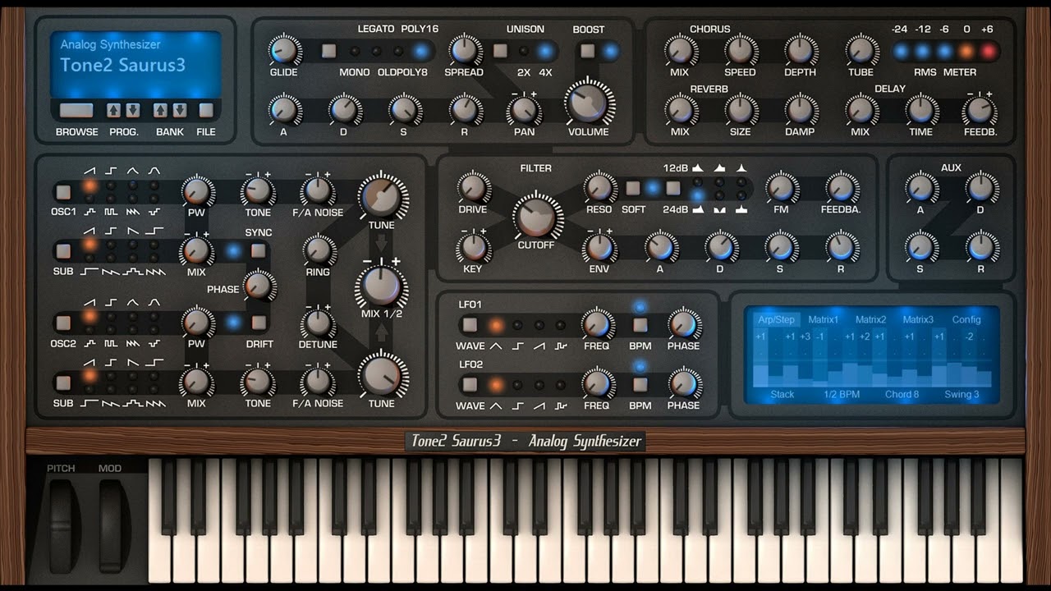Choose the OSC1 triangle waveform icon
This screenshot has height=591, width=1051.
[x=132, y=171]
